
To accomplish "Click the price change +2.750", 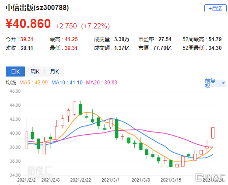I will 66,26.
